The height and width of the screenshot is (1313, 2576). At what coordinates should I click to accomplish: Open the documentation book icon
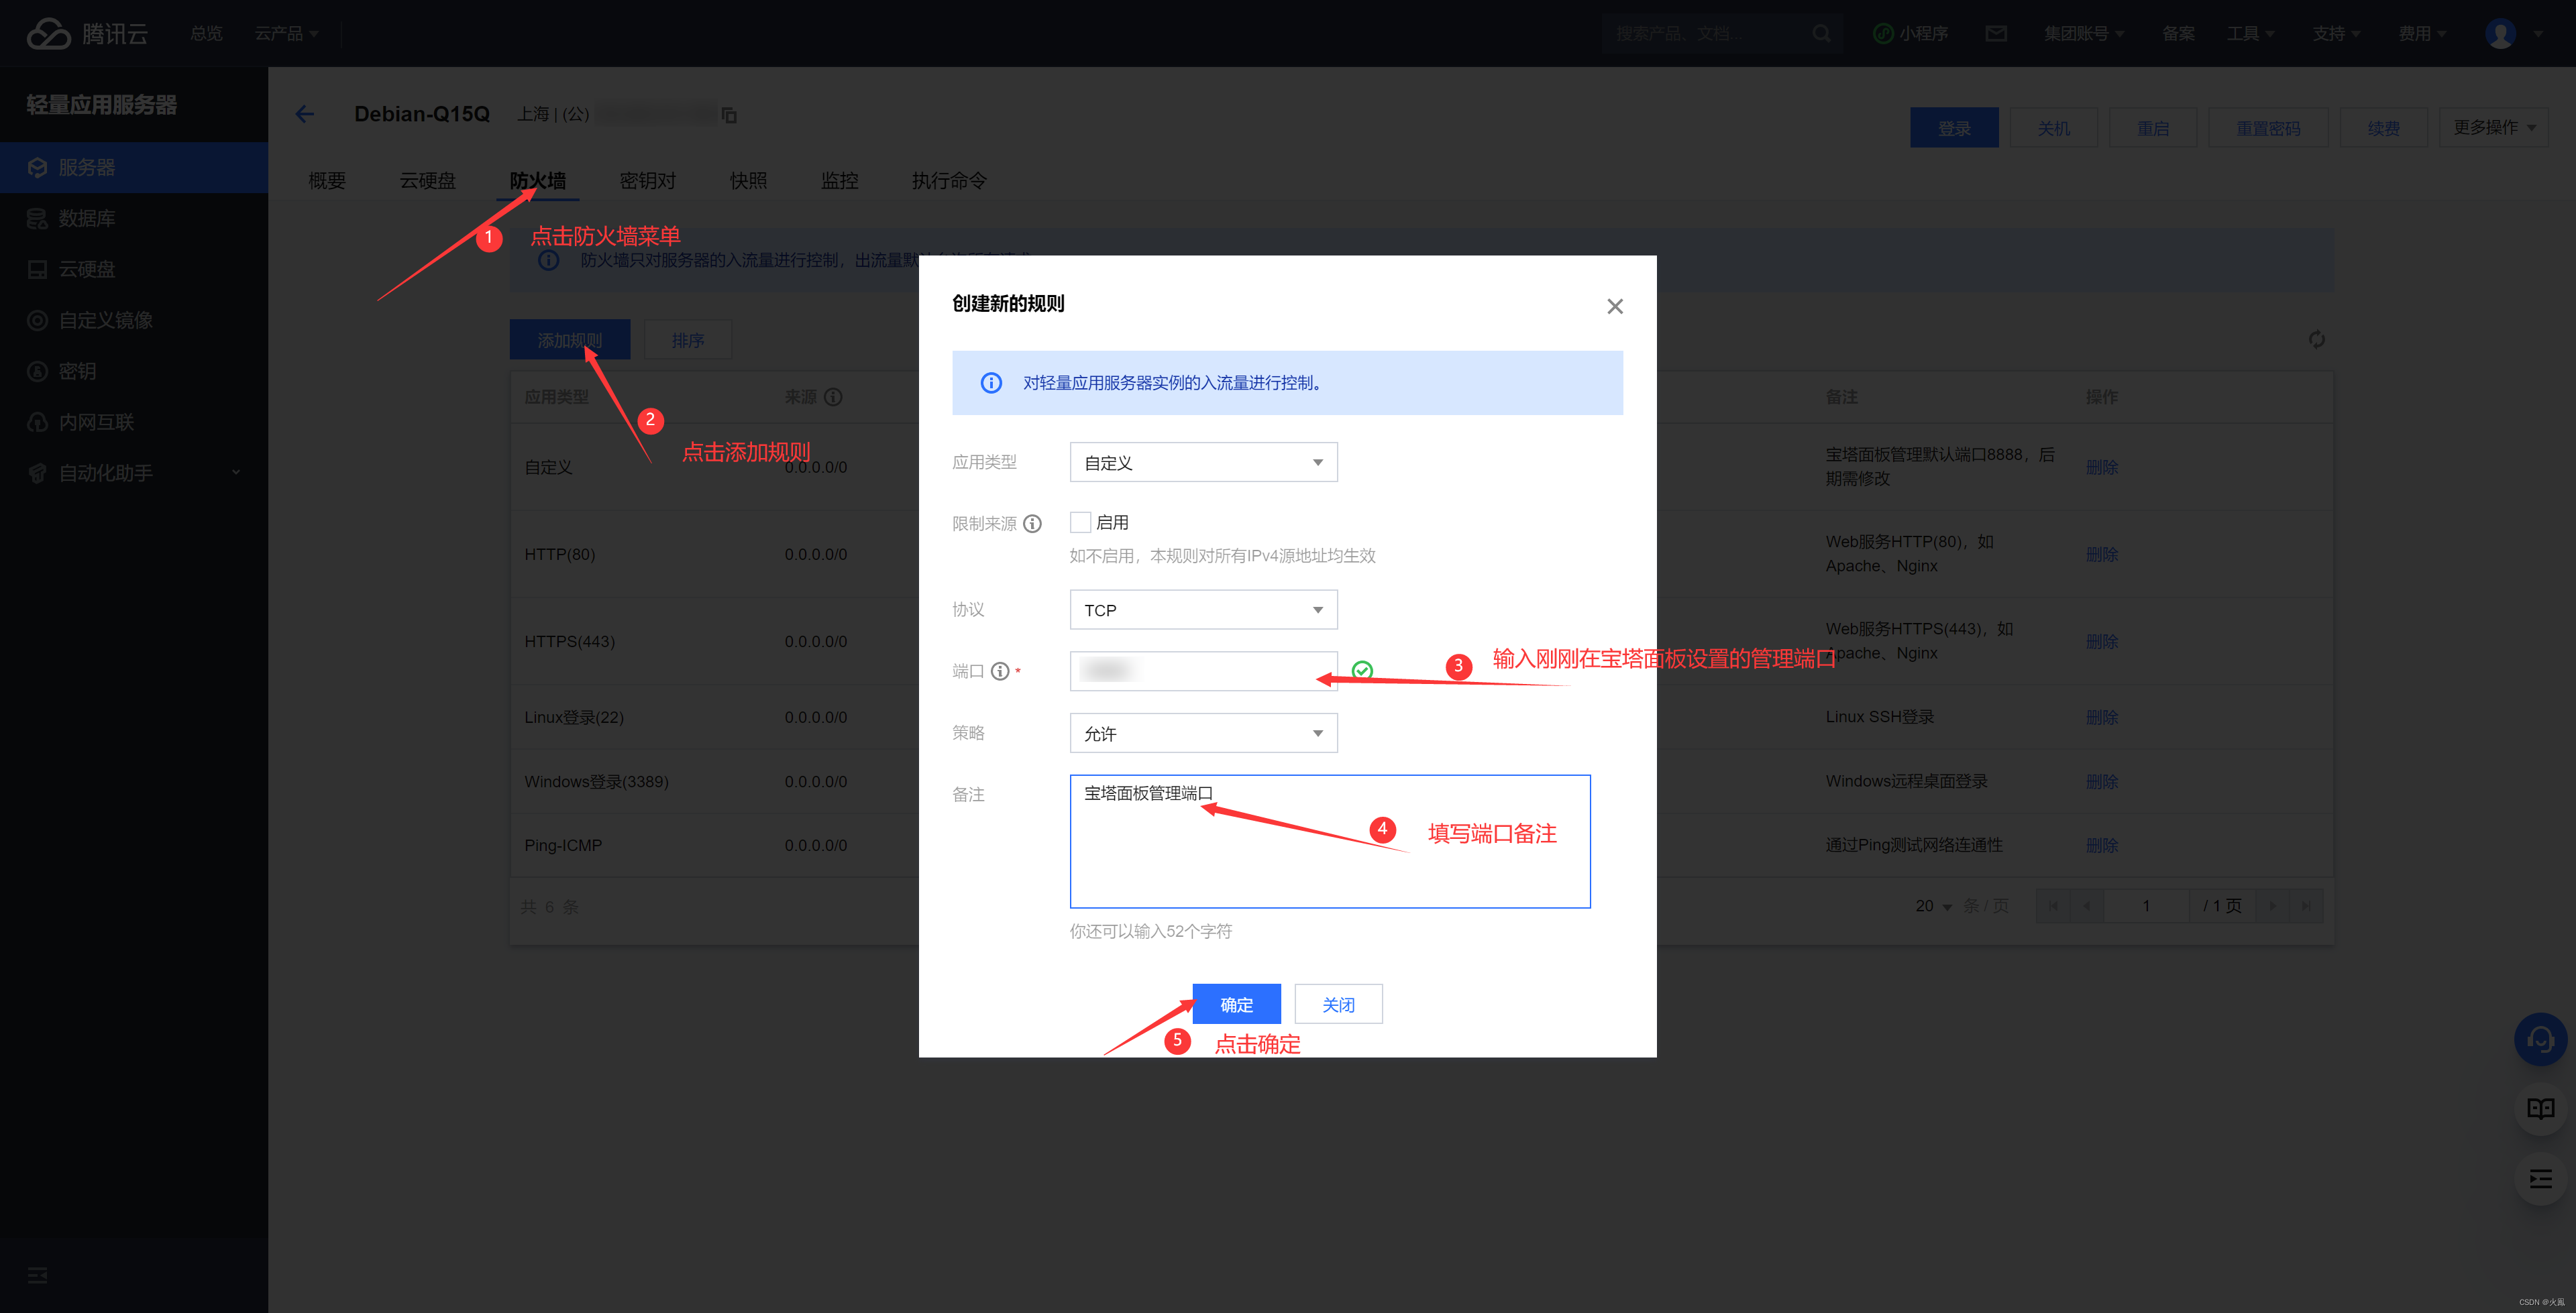pos(2540,1108)
